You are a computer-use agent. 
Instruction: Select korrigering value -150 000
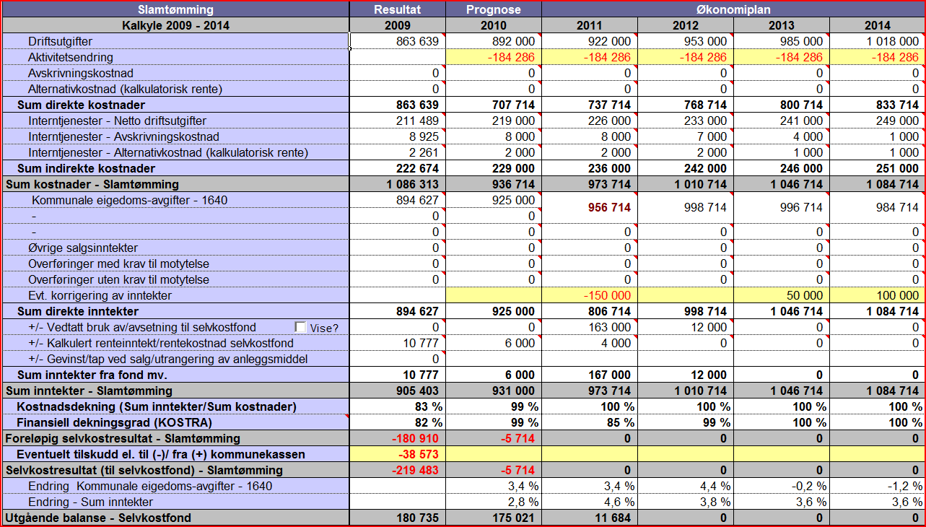point(590,295)
